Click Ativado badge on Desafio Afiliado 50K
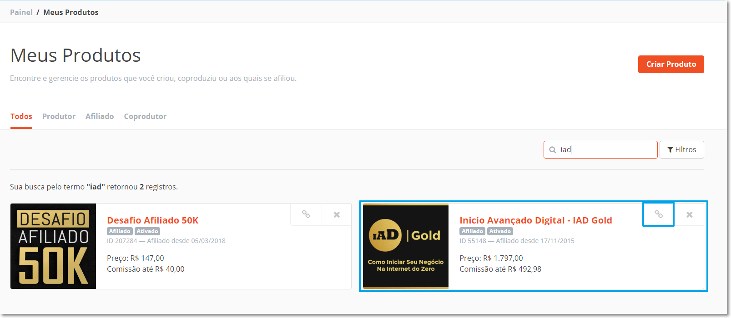This screenshot has width=731, height=318. click(x=147, y=231)
